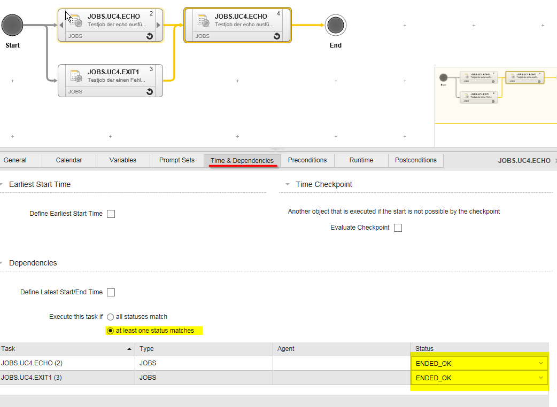
Task: Switch to the Preconditions tab
Action: 307,160
